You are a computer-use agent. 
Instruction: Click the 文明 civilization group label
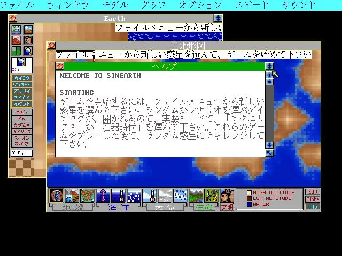227,207
